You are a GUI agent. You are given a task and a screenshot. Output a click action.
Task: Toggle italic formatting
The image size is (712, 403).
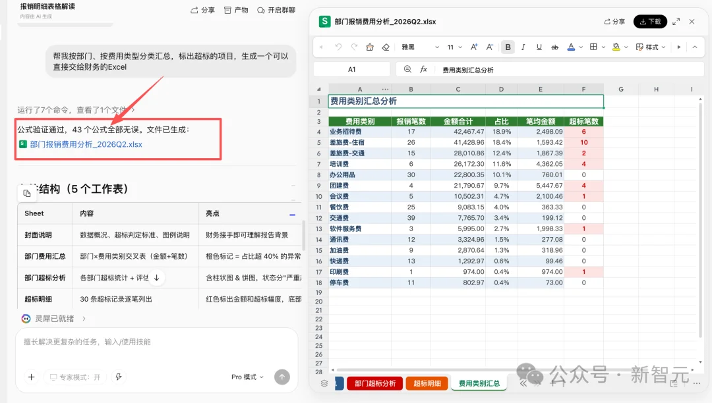[x=523, y=47]
